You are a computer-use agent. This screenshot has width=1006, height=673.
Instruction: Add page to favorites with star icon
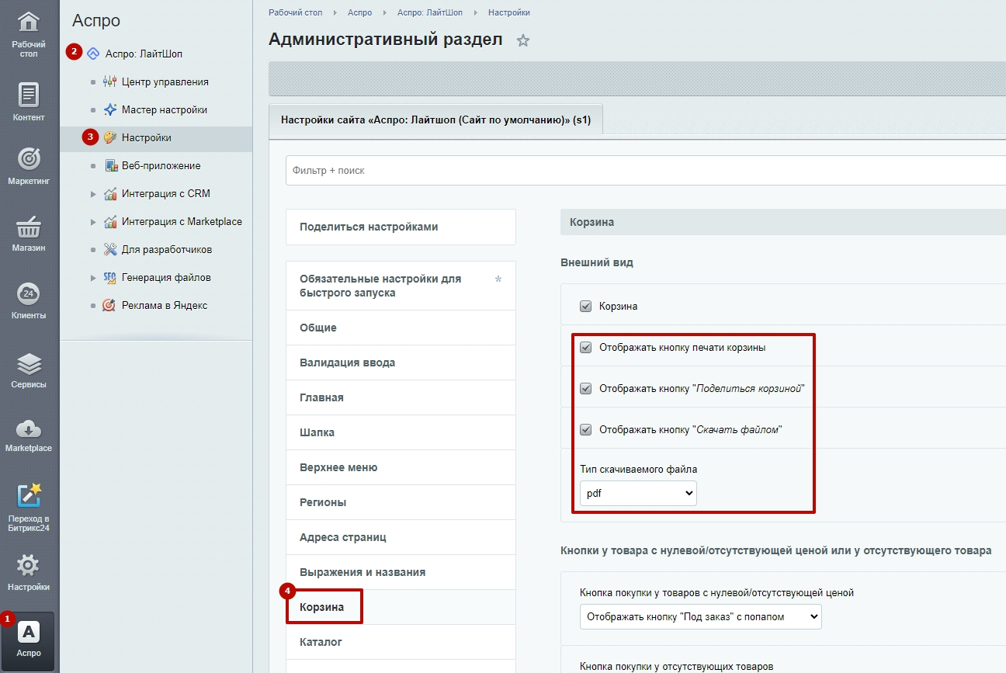[523, 40]
